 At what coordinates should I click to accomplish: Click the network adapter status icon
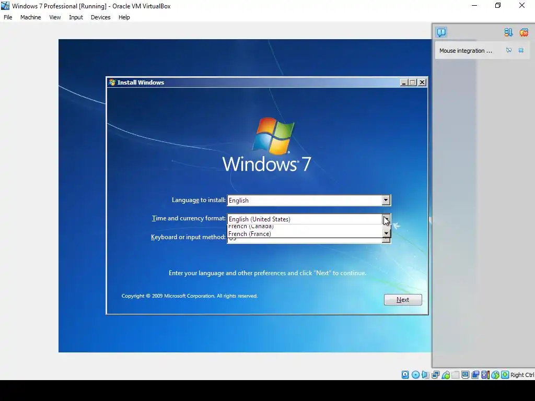(x=435, y=375)
